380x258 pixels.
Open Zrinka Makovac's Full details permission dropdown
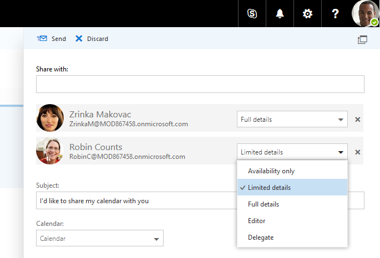pos(292,119)
